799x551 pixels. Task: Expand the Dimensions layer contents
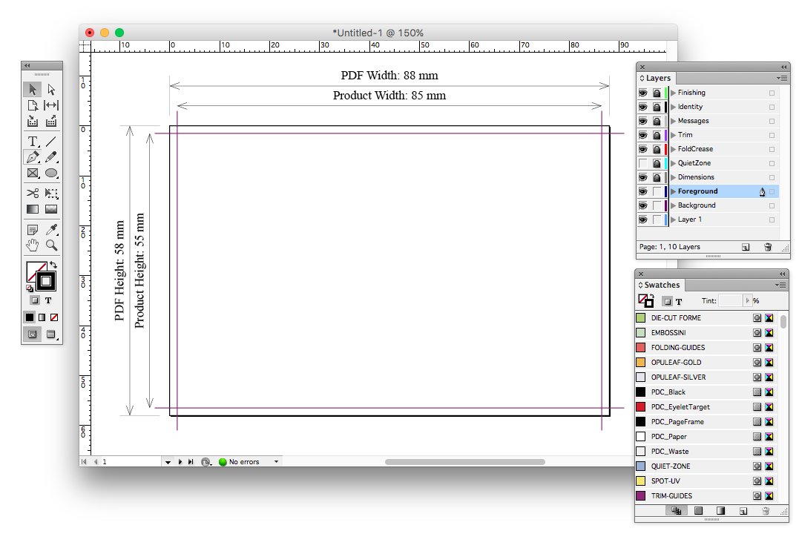[674, 177]
